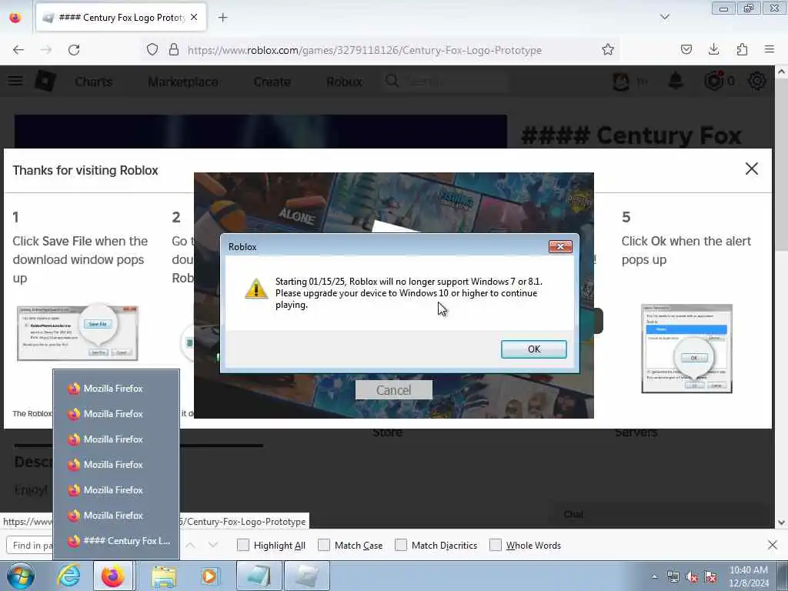The height and width of the screenshot is (591, 788).
Task: Click the step 1 Save File thumbnail
Action: pos(78,332)
